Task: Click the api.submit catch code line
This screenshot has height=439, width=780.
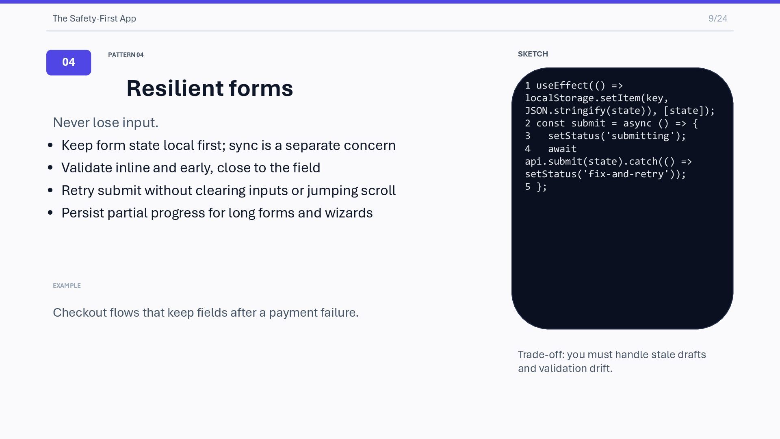Action: coord(608,162)
